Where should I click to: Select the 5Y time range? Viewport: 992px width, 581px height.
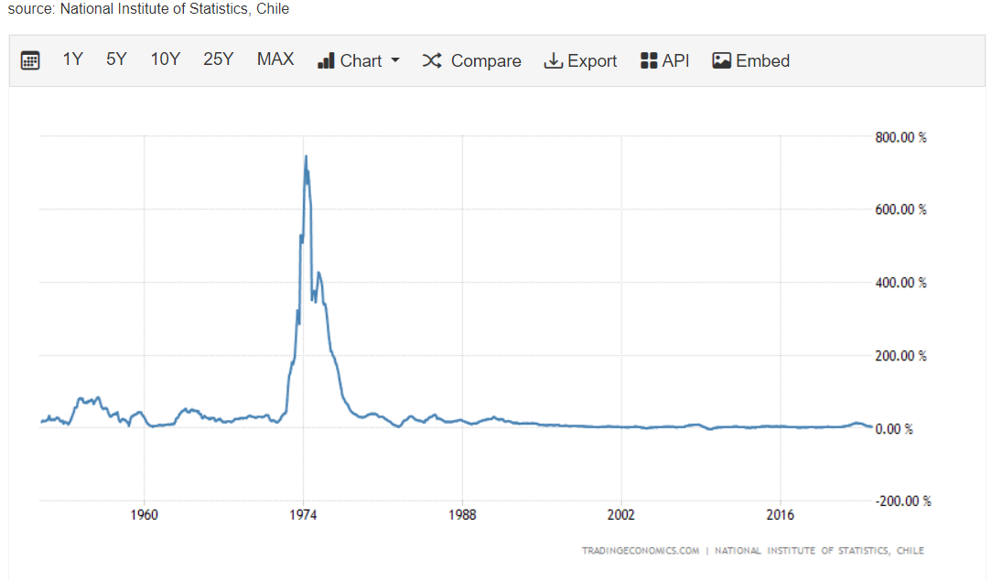(x=116, y=59)
